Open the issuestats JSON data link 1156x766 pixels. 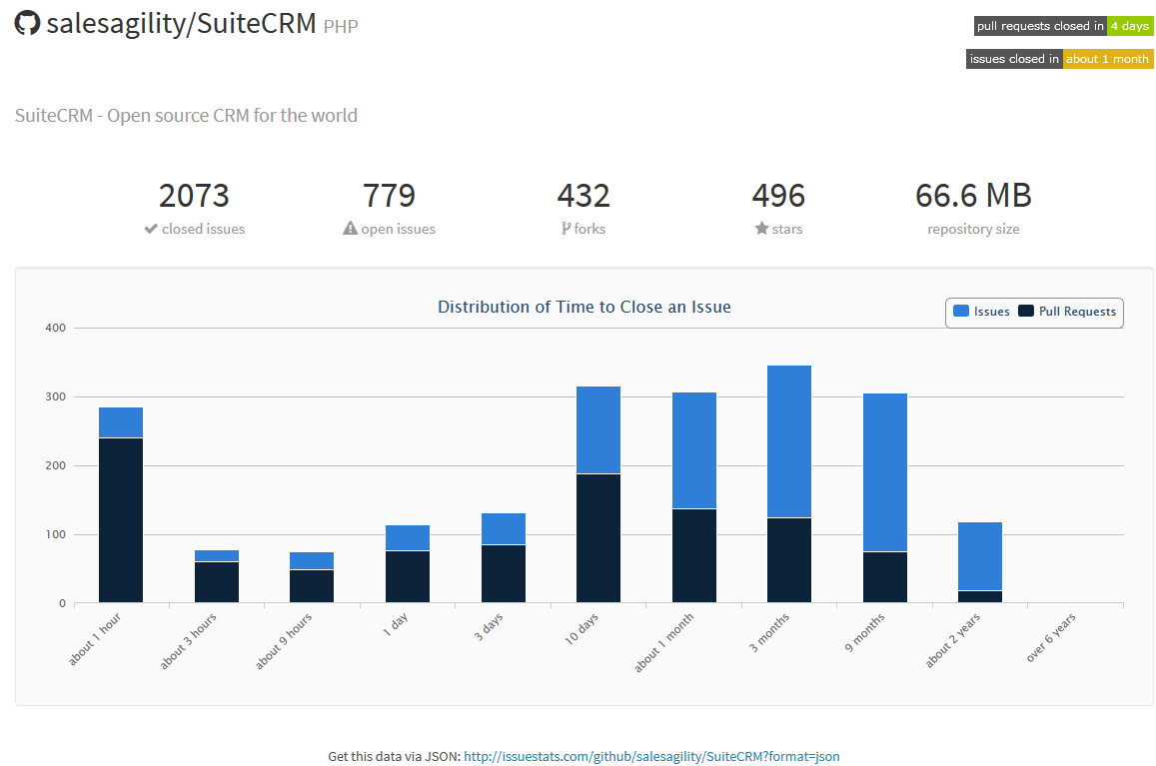(x=651, y=756)
